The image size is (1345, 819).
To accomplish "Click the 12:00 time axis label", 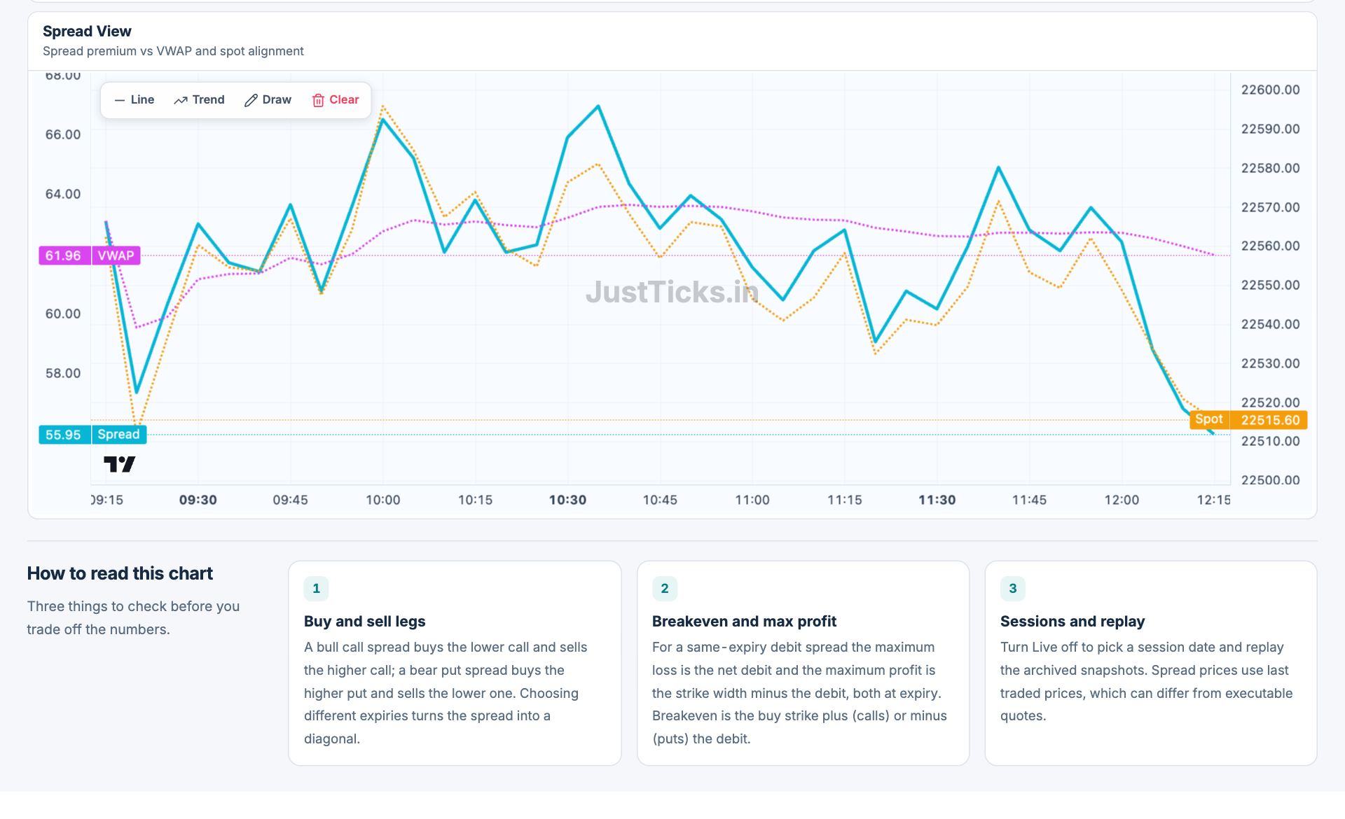I will click(1122, 500).
